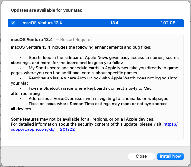This screenshot has height=167, width=191.
Task: Click the 'Sports feed in the sidebar' bullet
Action: (95, 60)
